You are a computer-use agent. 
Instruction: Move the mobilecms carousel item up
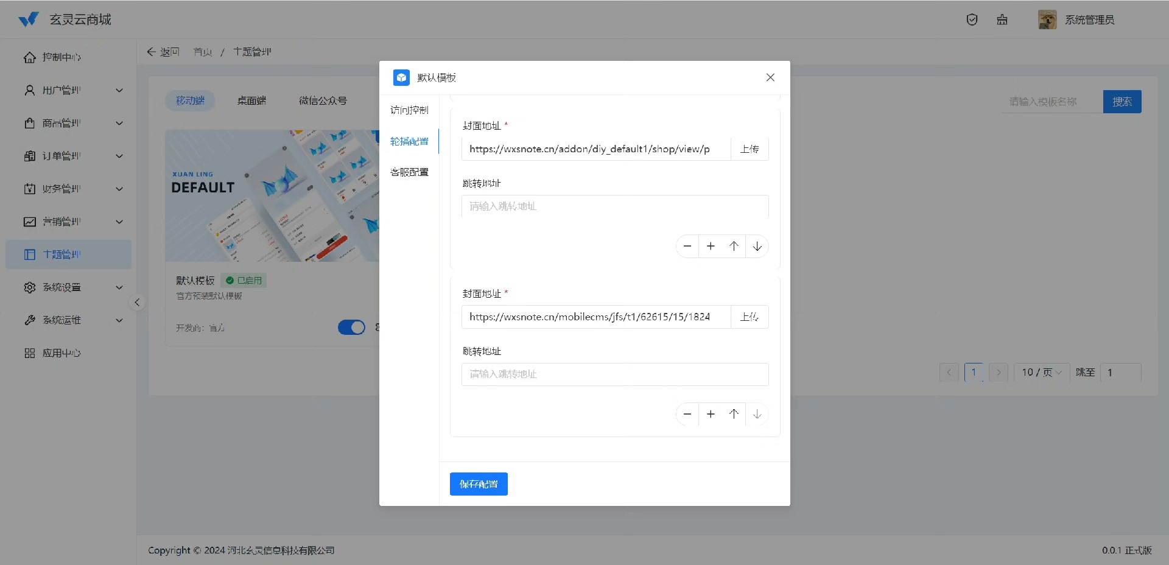pyautogui.click(x=734, y=414)
